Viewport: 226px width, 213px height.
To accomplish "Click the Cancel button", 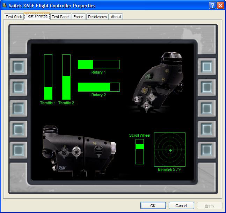I will 181,206.
